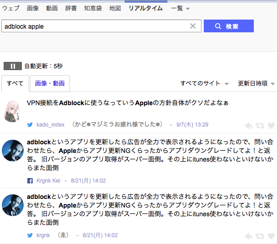Open the krgnk profile link
Viewport: 277px width, 244px height.
coord(43,235)
